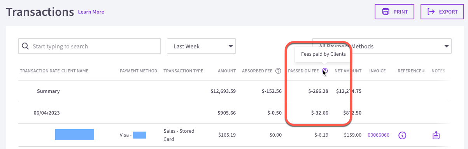Screen dimensions: 468x149
Task: Open the reference info icon for invoice 00066066
Action: 403,135
